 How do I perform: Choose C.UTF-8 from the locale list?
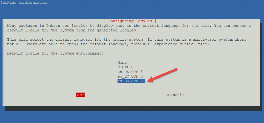pyautogui.click(x=125, y=67)
